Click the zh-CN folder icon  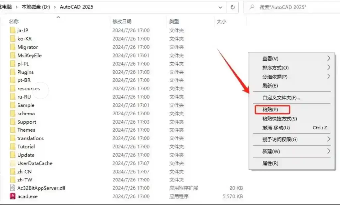point(13,172)
